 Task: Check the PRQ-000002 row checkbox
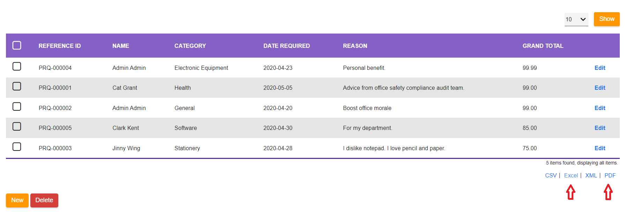click(17, 107)
